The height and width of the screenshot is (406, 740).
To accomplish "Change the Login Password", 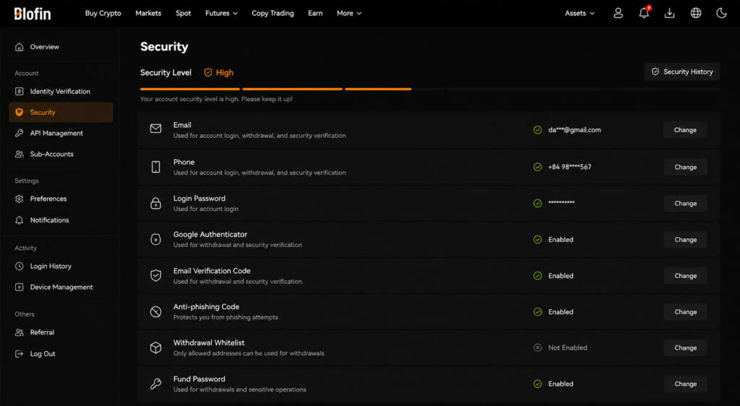I will click(x=685, y=203).
